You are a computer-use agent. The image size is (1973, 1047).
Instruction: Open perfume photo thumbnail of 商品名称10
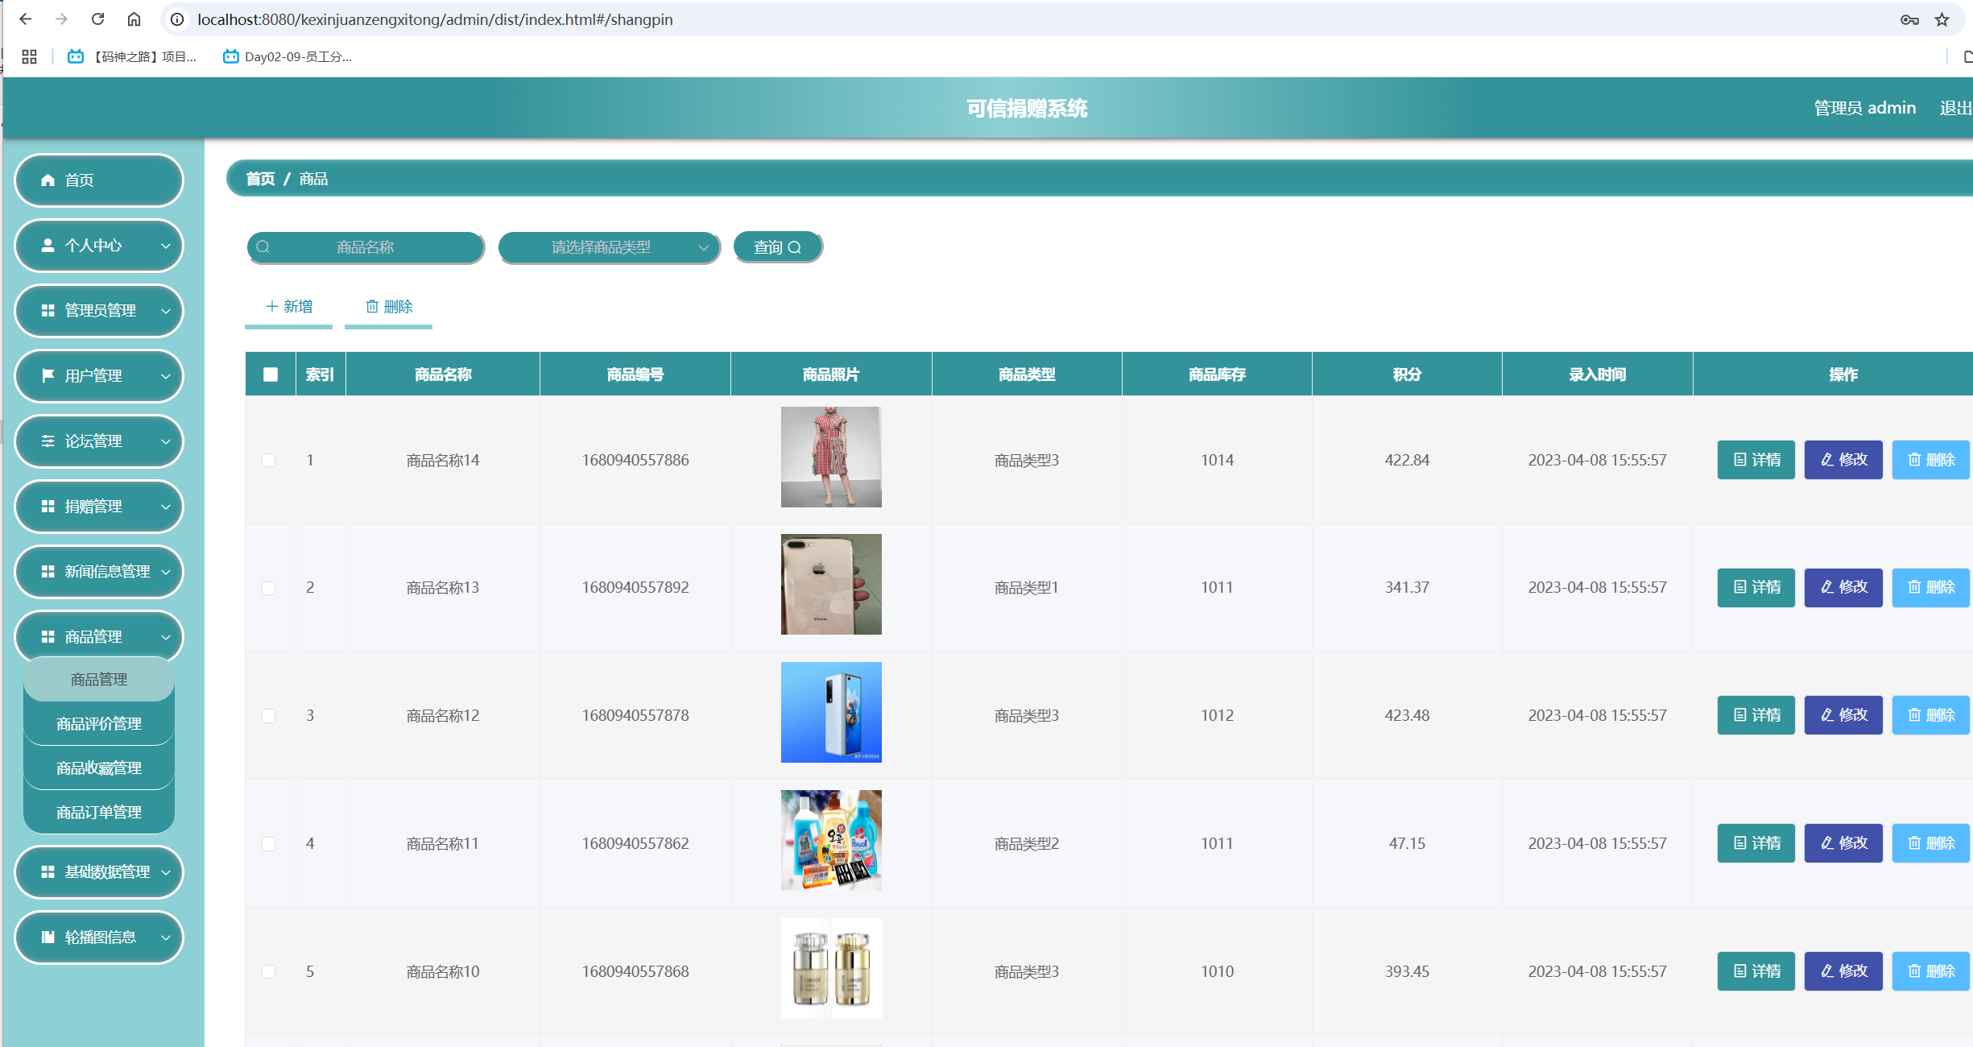coord(831,968)
